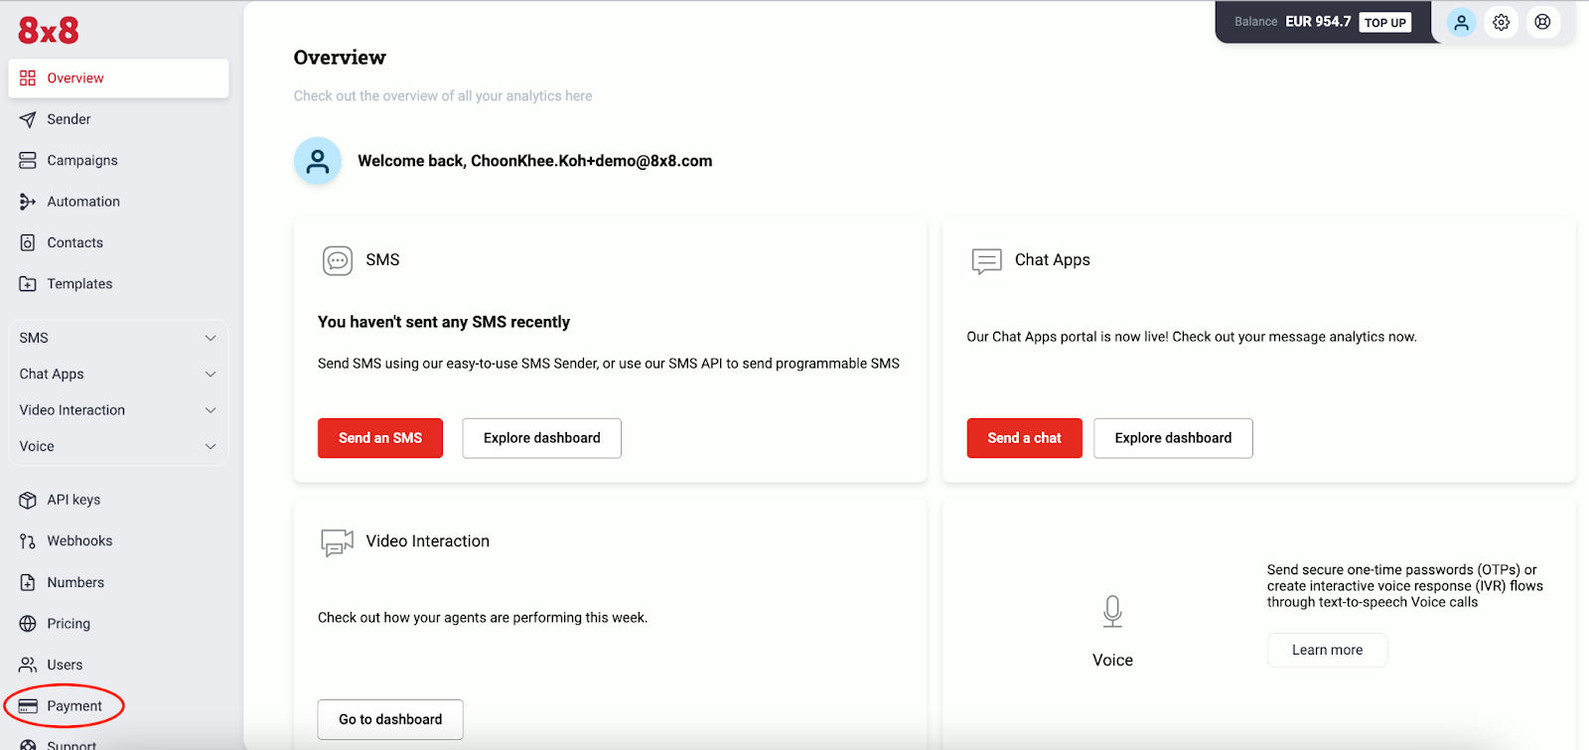Viewport: 1589px width, 750px height.
Task: Click the Pricing globe icon
Action: point(28,624)
